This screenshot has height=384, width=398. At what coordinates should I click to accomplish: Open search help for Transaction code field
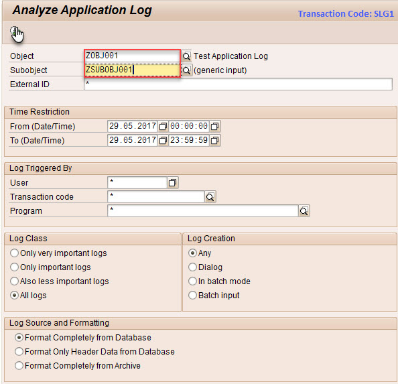(x=210, y=197)
